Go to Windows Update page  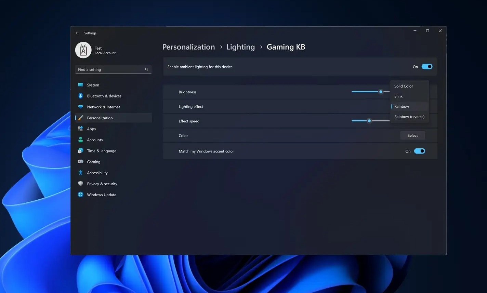pyautogui.click(x=114, y=194)
